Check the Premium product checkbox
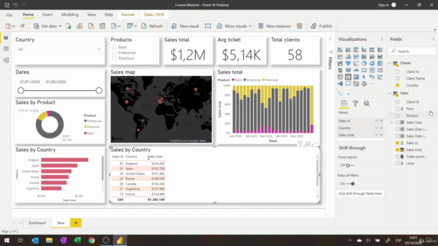Screen dimensions: 438x246 coord(114,58)
